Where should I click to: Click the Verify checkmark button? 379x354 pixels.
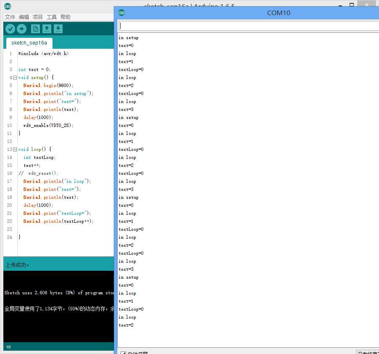point(10,29)
